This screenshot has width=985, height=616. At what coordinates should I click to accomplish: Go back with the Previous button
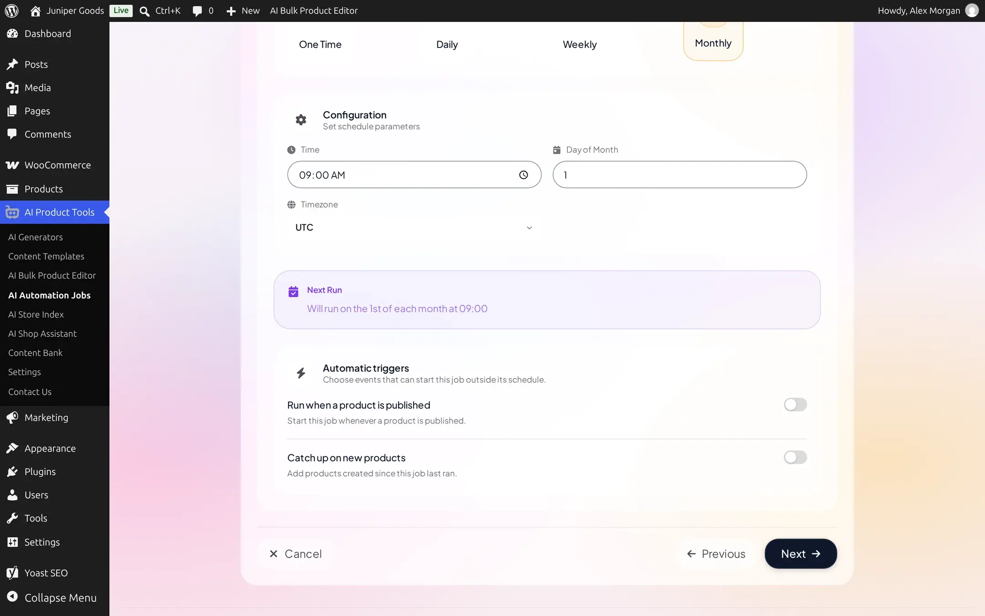pyautogui.click(x=716, y=553)
